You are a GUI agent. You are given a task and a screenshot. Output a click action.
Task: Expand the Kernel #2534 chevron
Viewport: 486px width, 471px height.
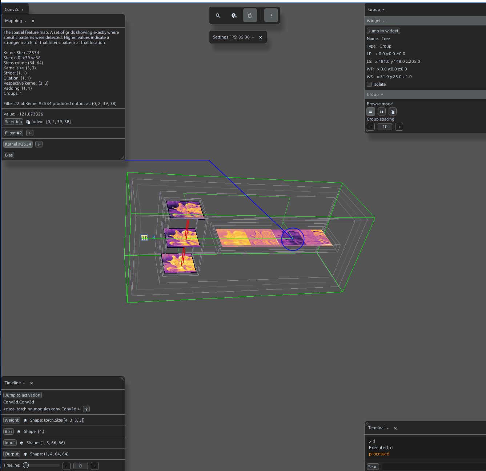pos(39,145)
